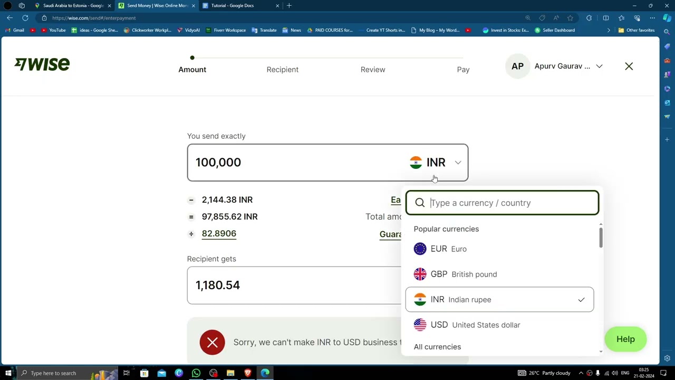Go to the Pay step
The height and width of the screenshot is (380, 675).
pos(463,70)
